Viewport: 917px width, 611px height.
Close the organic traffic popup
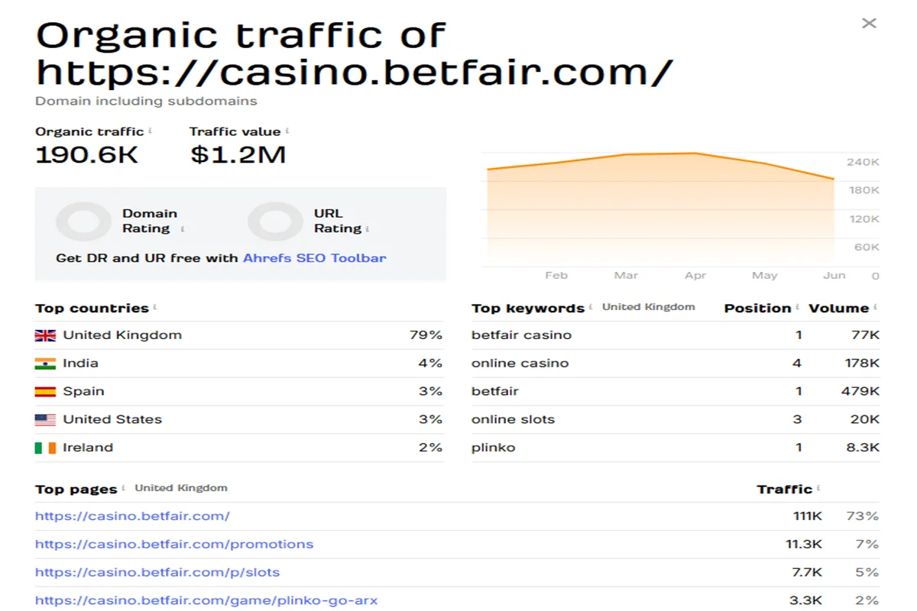pyautogui.click(x=869, y=23)
